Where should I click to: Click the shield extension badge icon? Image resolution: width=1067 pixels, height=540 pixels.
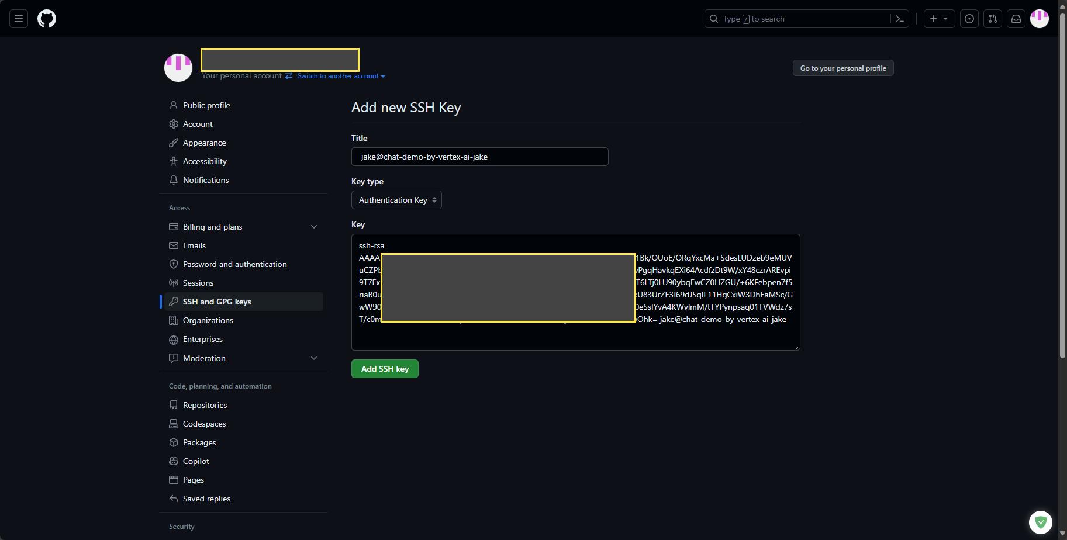(x=1040, y=522)
